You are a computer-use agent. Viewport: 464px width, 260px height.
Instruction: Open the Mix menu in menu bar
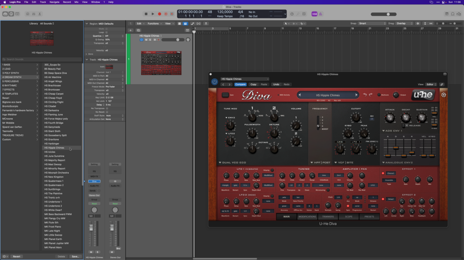point(76,2)
